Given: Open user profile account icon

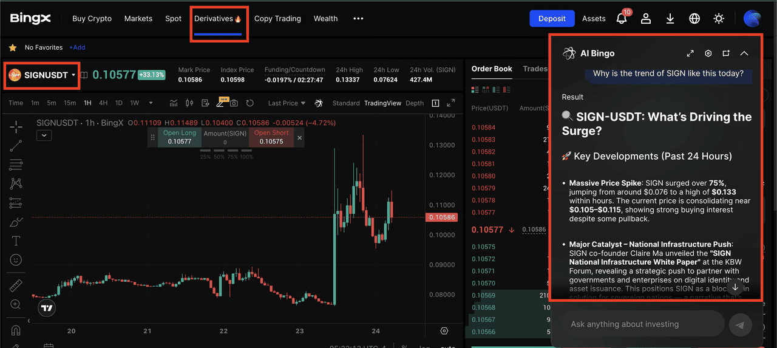Looking at the screenshot, I should [x=646, y=18].
